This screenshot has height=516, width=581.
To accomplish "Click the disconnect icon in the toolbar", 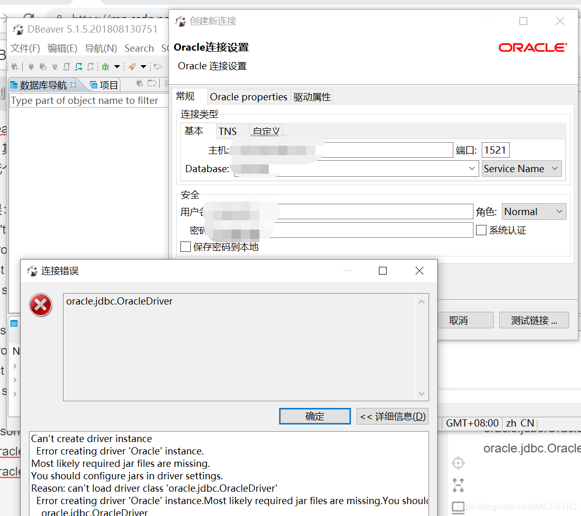I will click(54, 66).
